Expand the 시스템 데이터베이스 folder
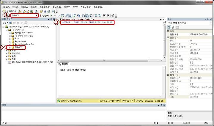 (x=10, y=33)
